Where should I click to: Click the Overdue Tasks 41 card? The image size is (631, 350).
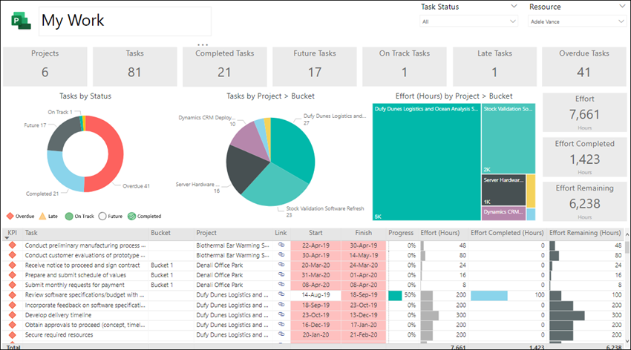click(584, 67)
